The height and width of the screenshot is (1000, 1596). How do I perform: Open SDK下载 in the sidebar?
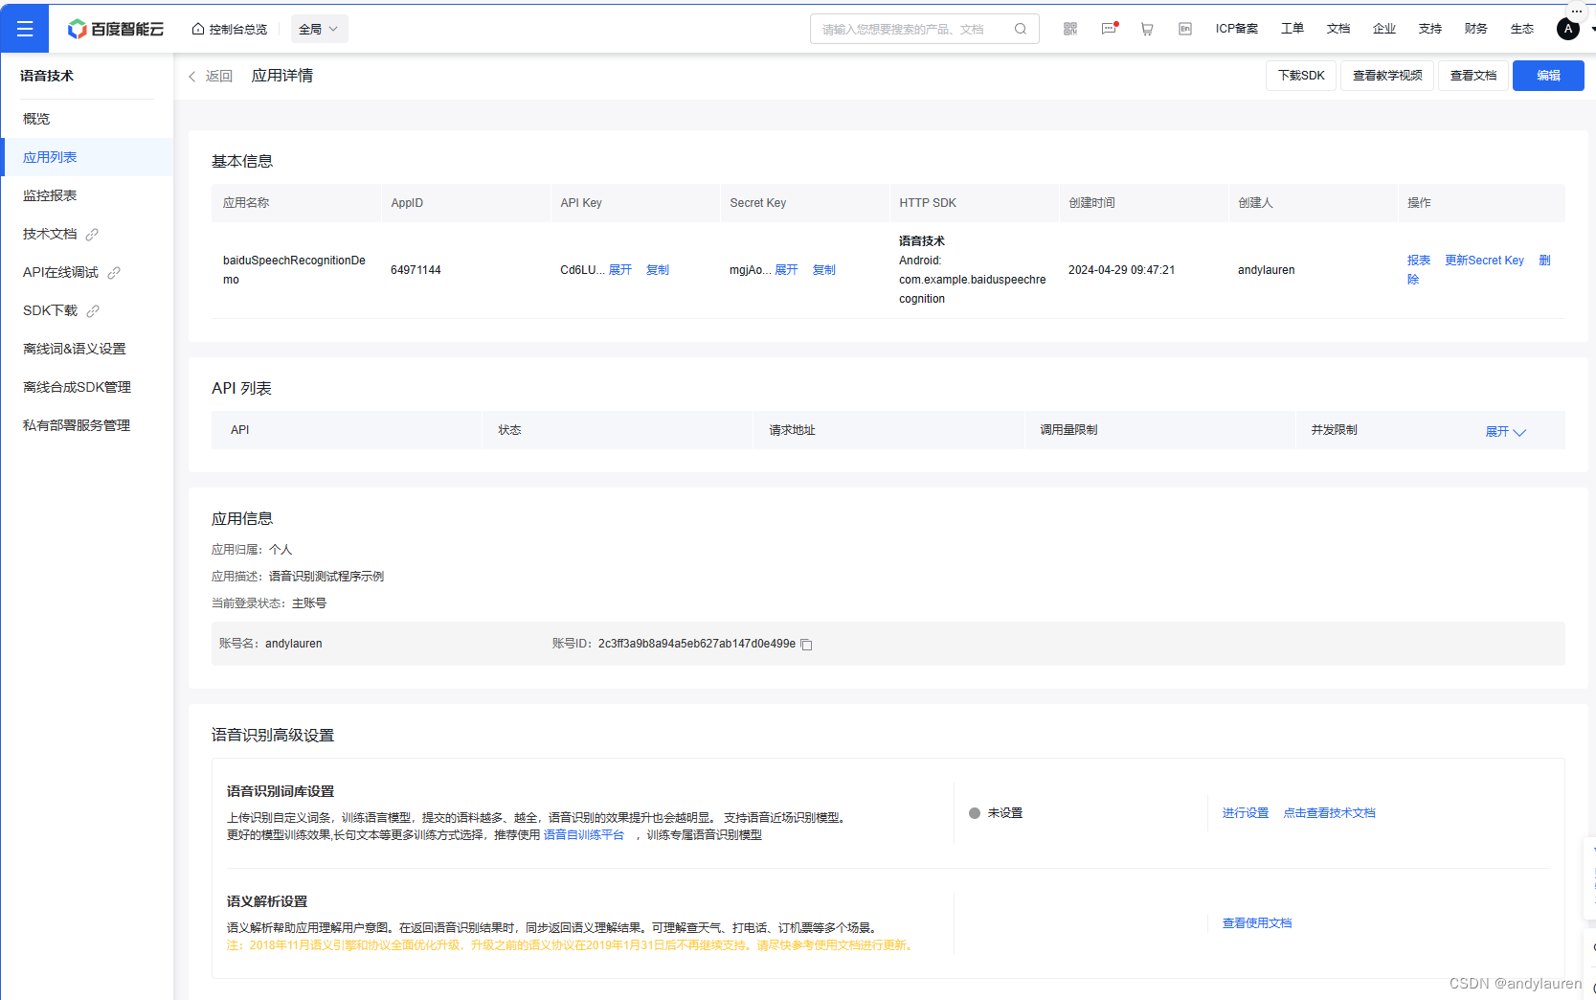point(50,310)
